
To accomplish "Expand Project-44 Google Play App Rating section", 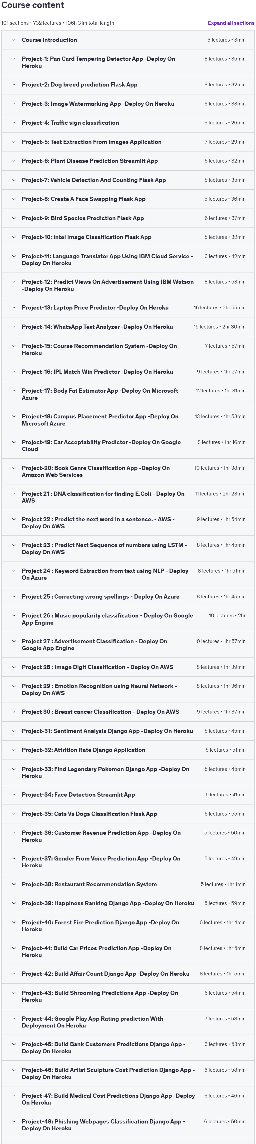I will 128,1022.
